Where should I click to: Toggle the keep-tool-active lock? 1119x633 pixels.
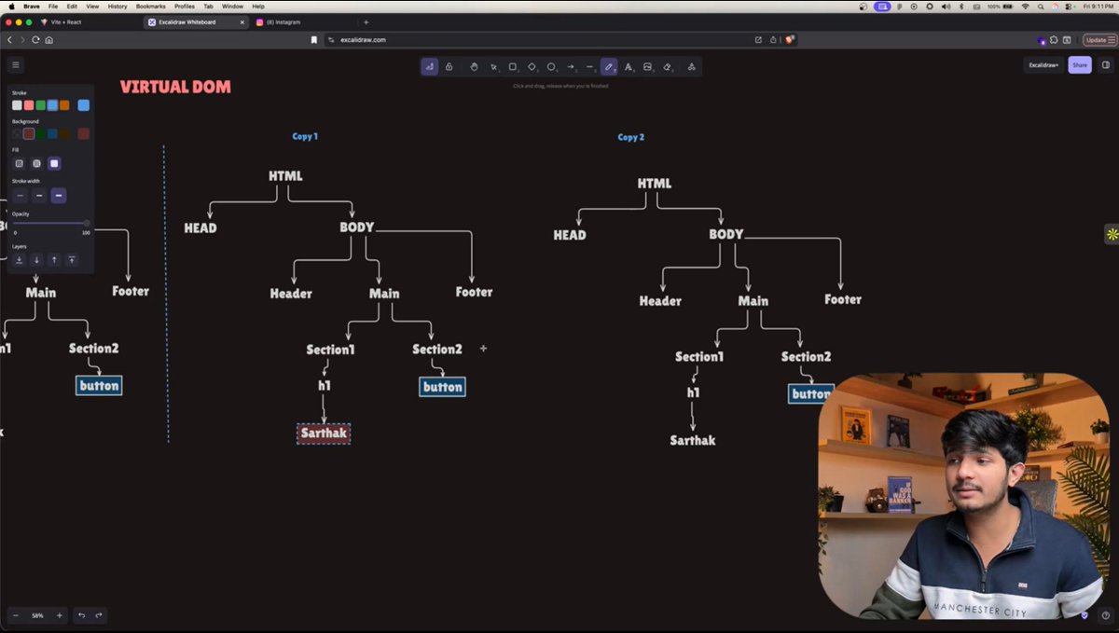449,66
